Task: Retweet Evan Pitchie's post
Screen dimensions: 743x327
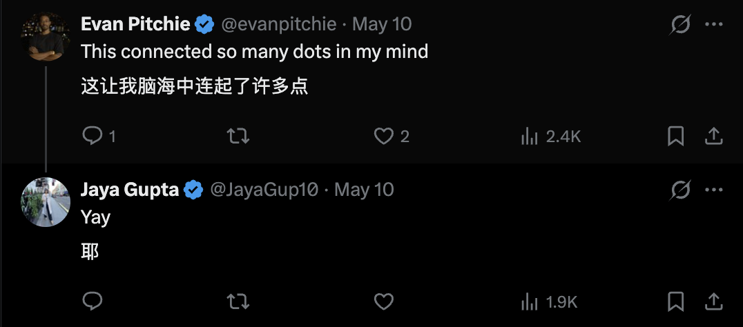Action: (x=238, y=137)
